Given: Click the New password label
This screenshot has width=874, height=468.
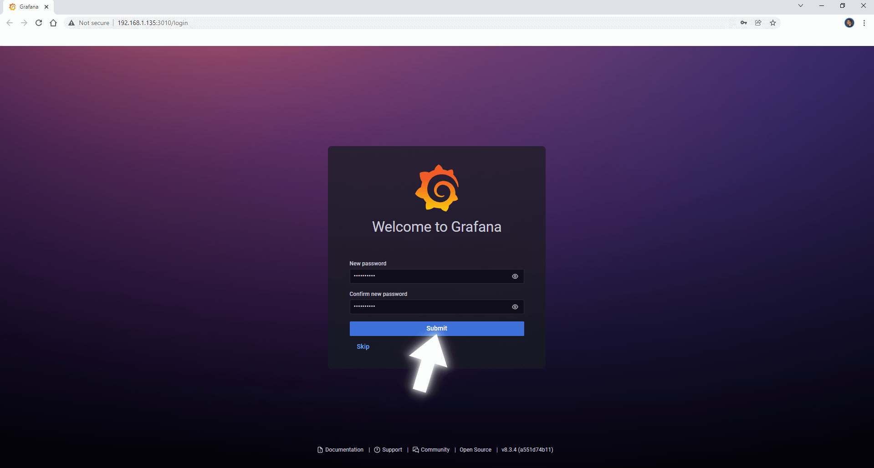Looking at the screenshot, I should [368, 264].
